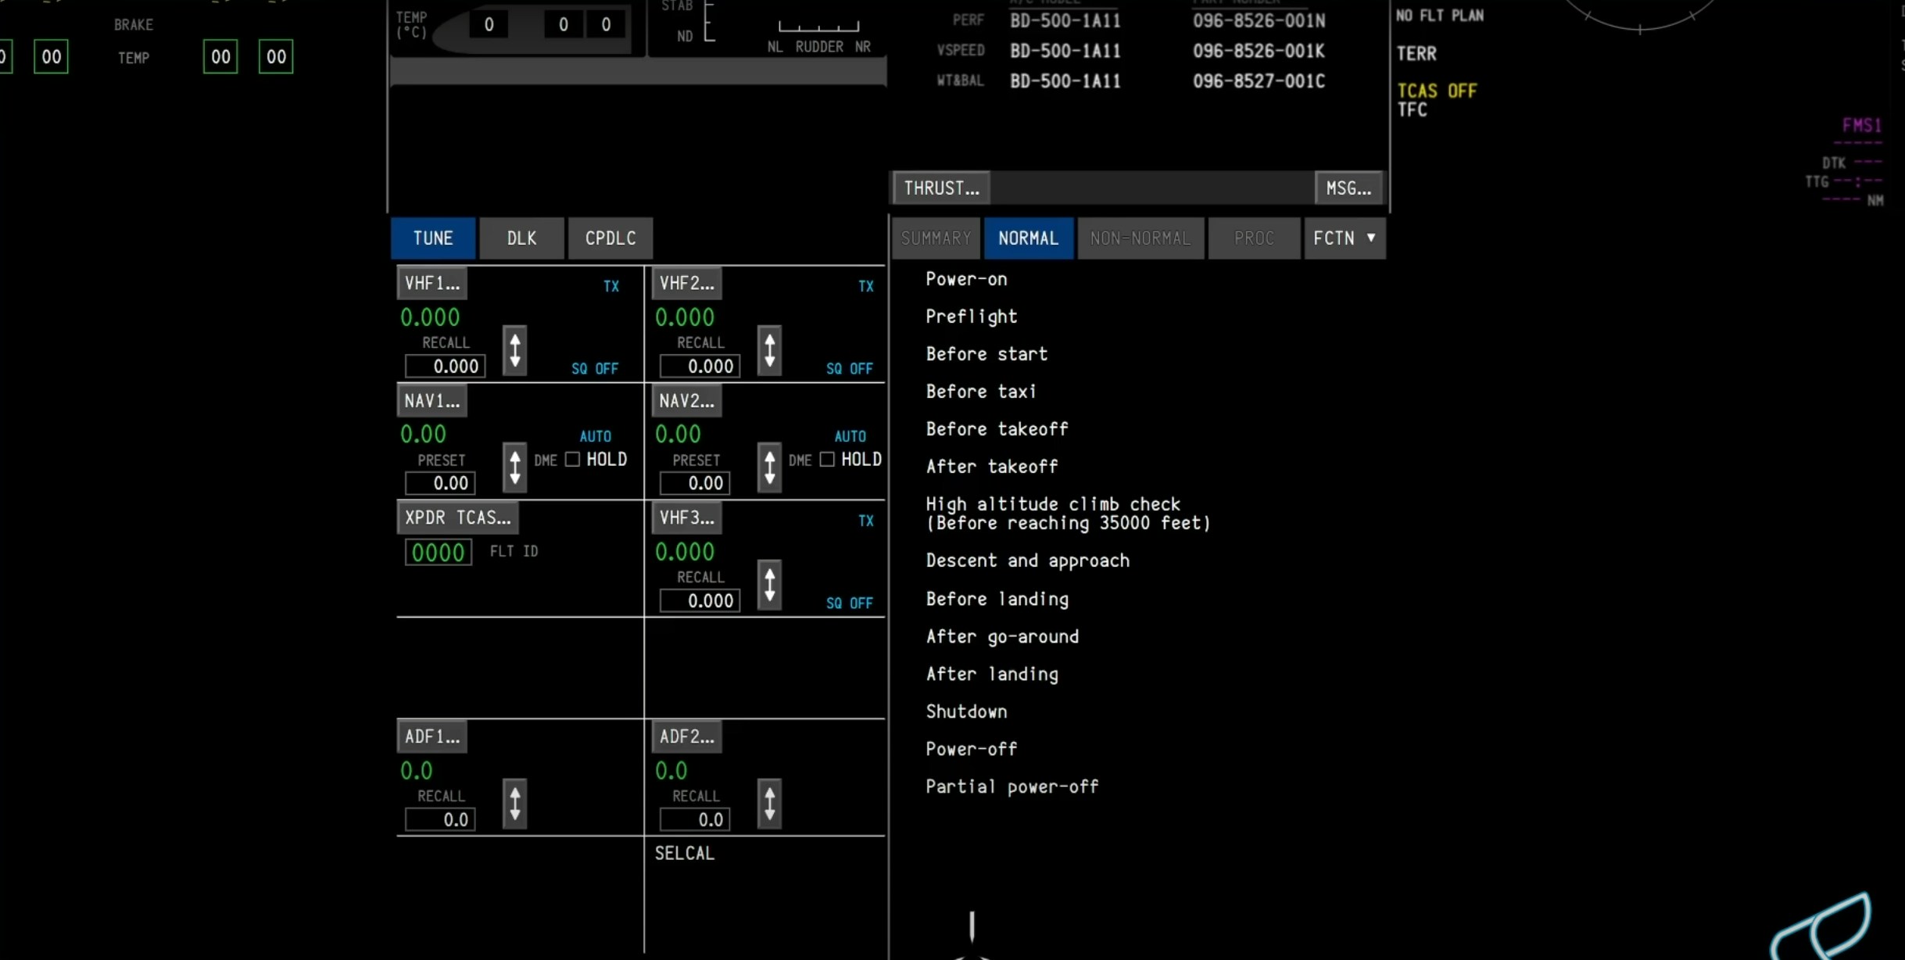Select transponder code 0000 field
1905x960 pixels.
(x=438, y=553)
